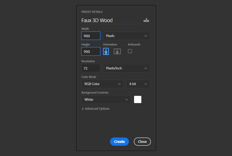Click the preset name Faux 3D Wood
Viewport: 232px width, 156px height.
click(x=97, y=20)
